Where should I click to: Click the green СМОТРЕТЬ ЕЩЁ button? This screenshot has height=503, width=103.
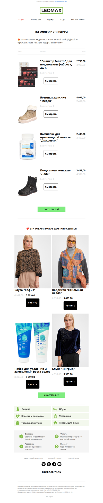coord(51,209)
